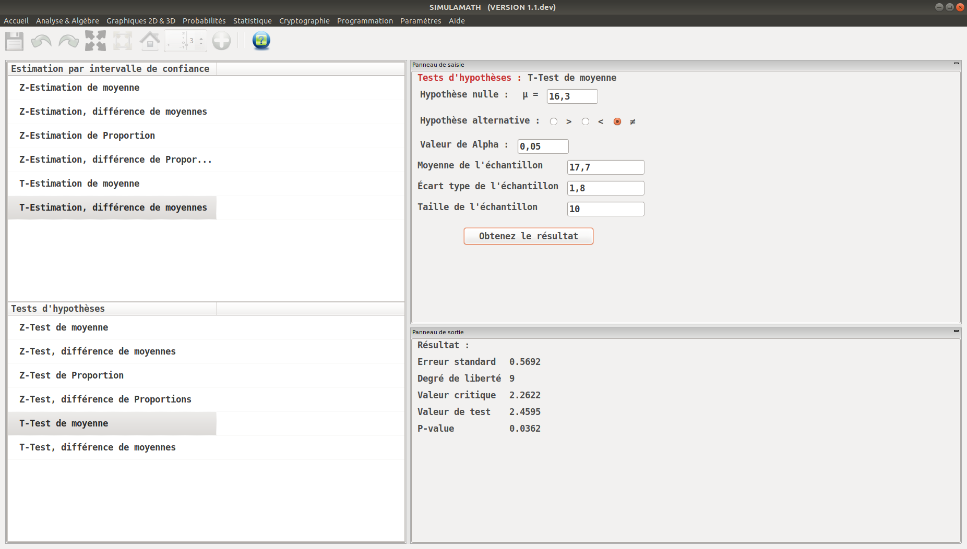
Task: Click the null hypothesis μ input field
Action: [x=572, y=96]
